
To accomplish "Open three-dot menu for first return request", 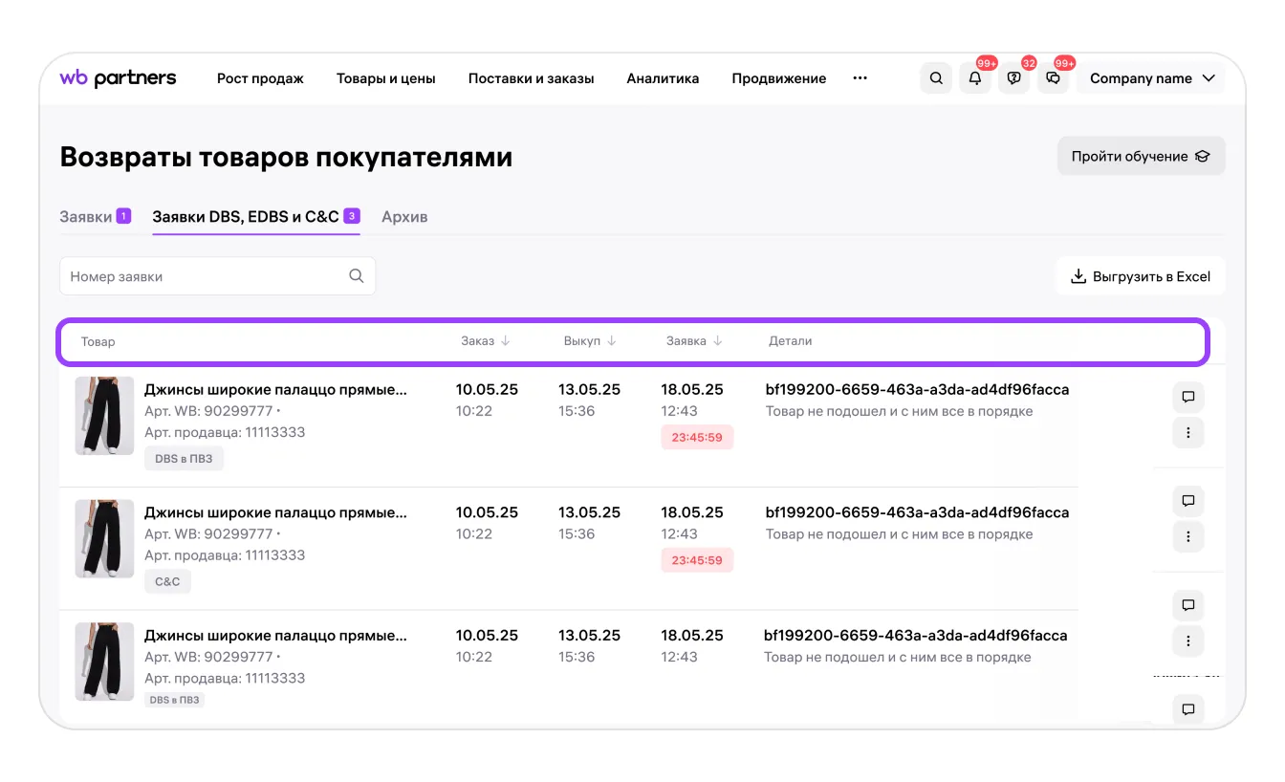I will coord(1187,433).
